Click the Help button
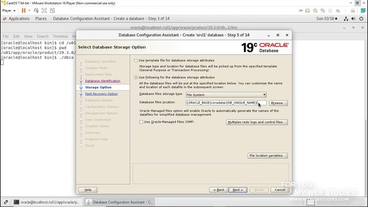 pos(88,190)
